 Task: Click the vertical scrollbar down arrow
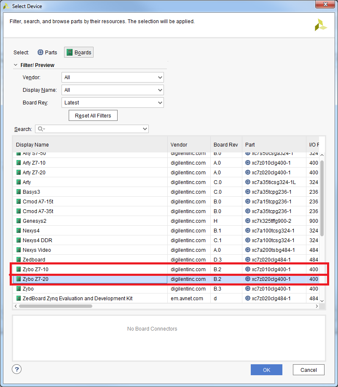point(322,301)
